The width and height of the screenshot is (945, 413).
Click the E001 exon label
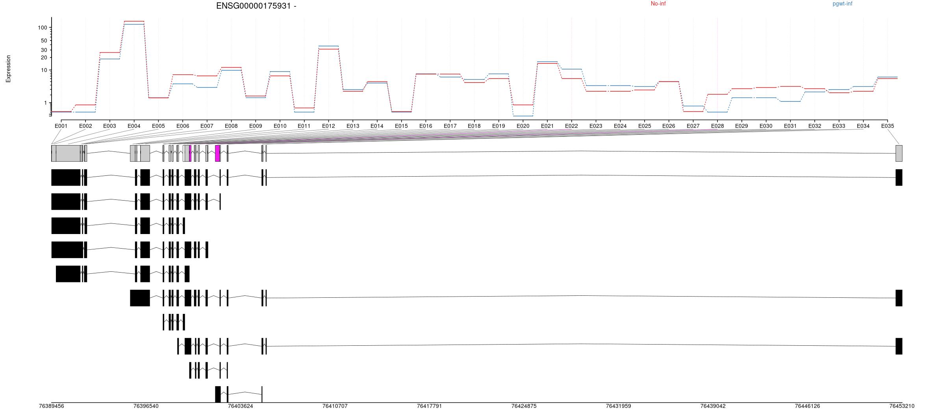tap(61, 126)
